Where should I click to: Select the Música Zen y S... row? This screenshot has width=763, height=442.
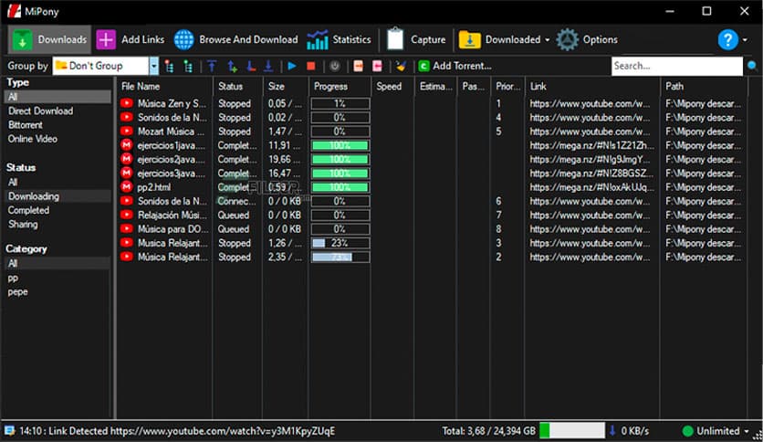click(432, 104)
